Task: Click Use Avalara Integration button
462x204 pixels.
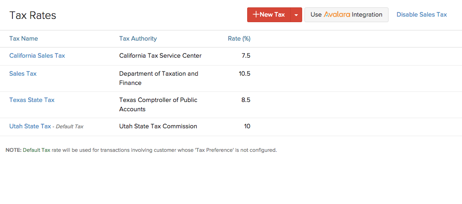Action: 346,15
